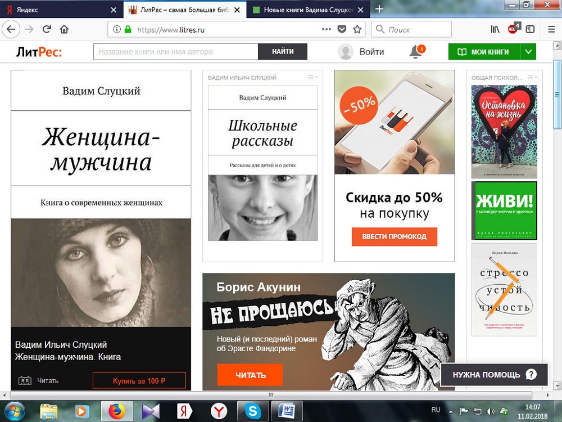Open Общая психология block menu
Viewport: 562px width, 422px height.
[532, 77]
